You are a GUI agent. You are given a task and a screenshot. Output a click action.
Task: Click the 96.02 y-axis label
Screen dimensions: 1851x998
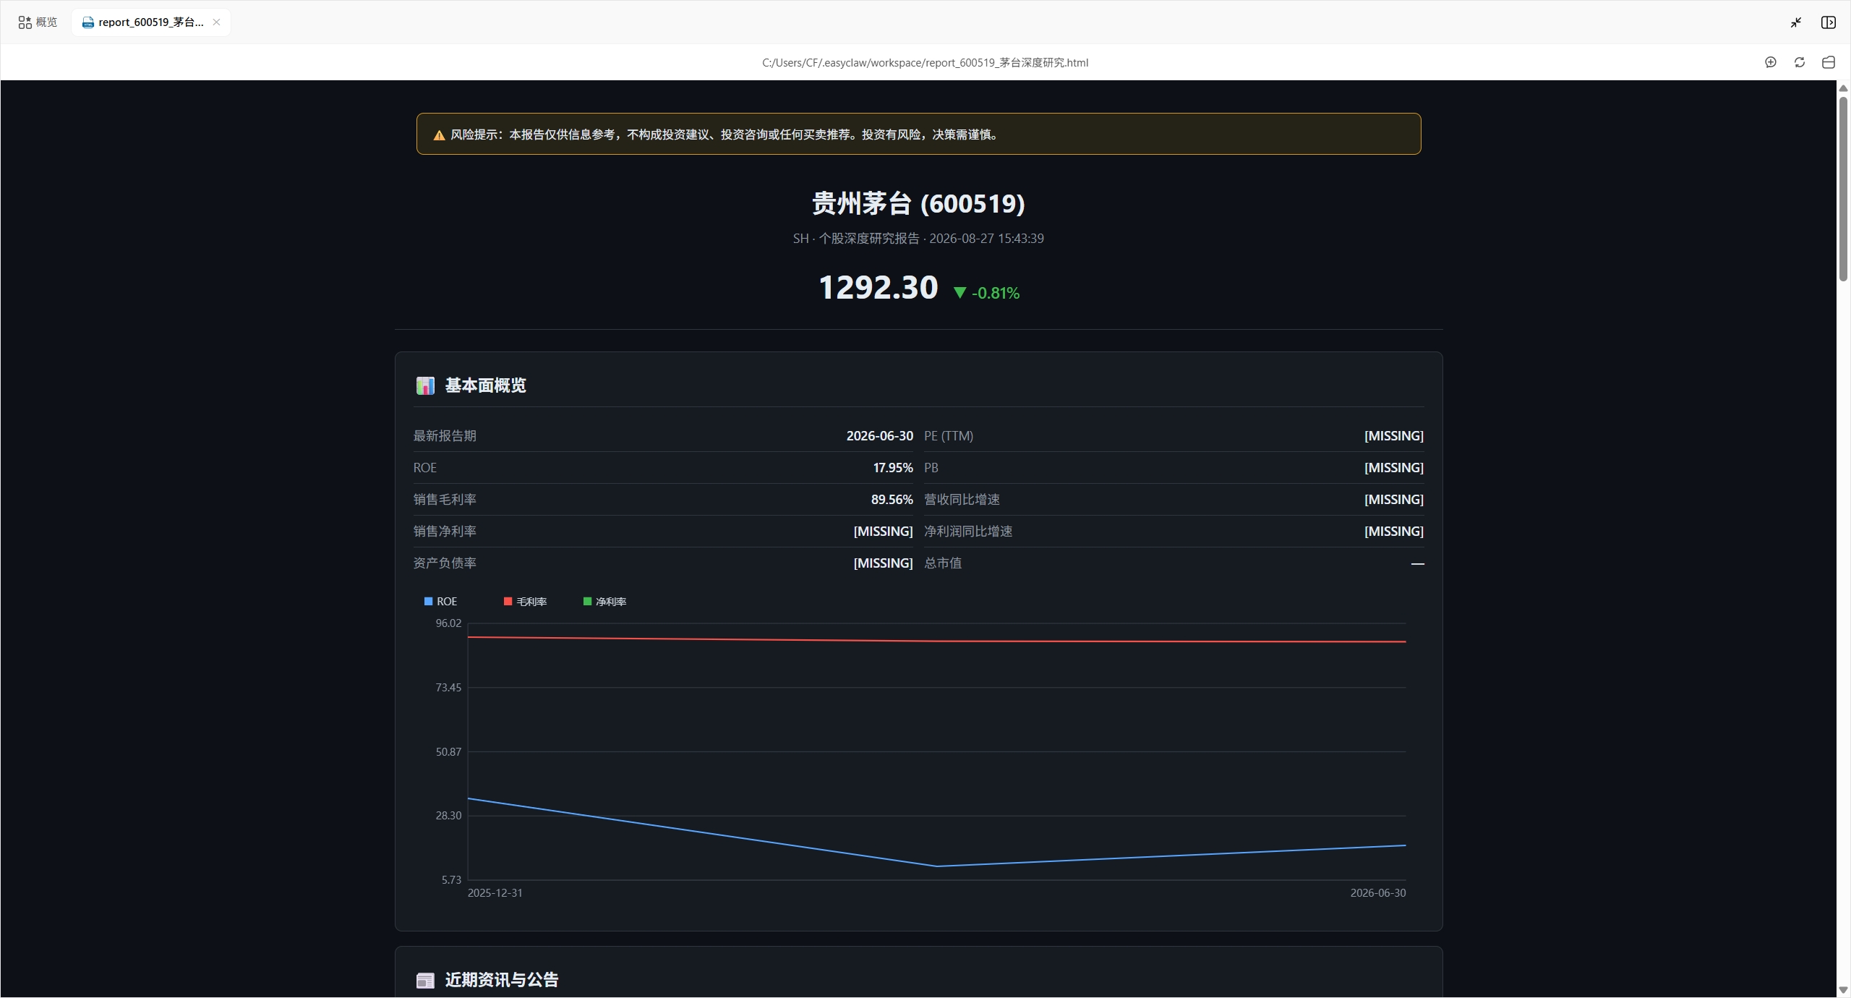click(x=448, y=623)
